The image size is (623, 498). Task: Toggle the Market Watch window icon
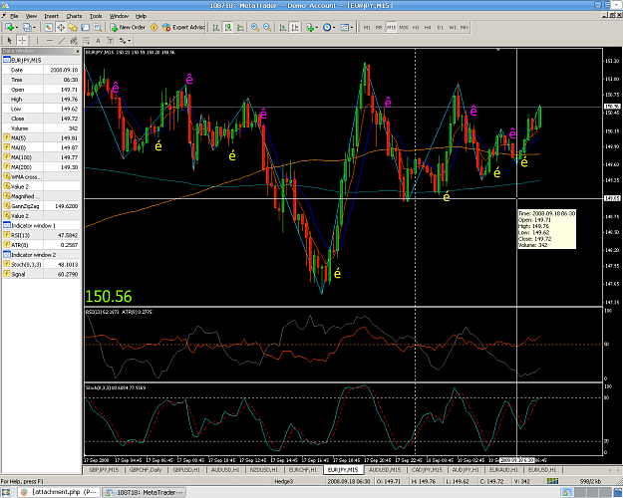[48, 27]
